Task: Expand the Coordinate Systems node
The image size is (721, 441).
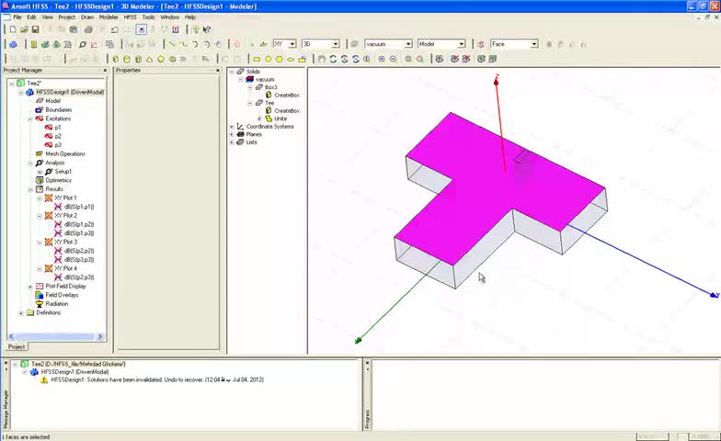Action: tap(232, 127)
